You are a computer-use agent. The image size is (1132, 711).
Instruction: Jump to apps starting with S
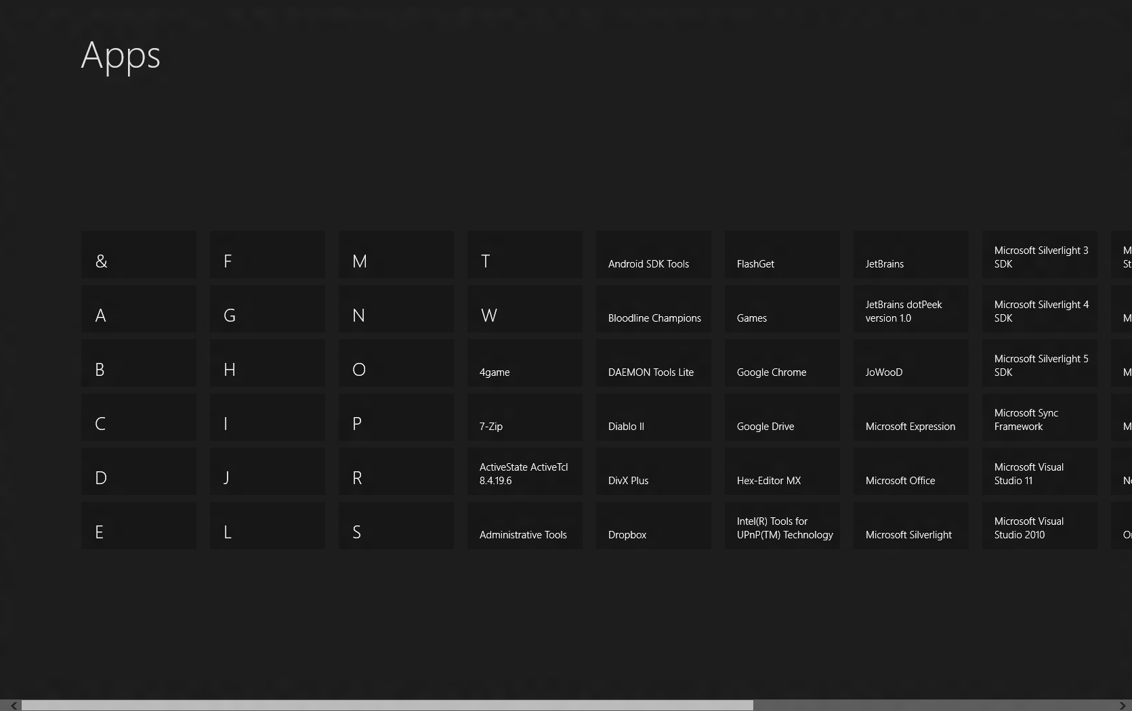(x=396, y=525)
